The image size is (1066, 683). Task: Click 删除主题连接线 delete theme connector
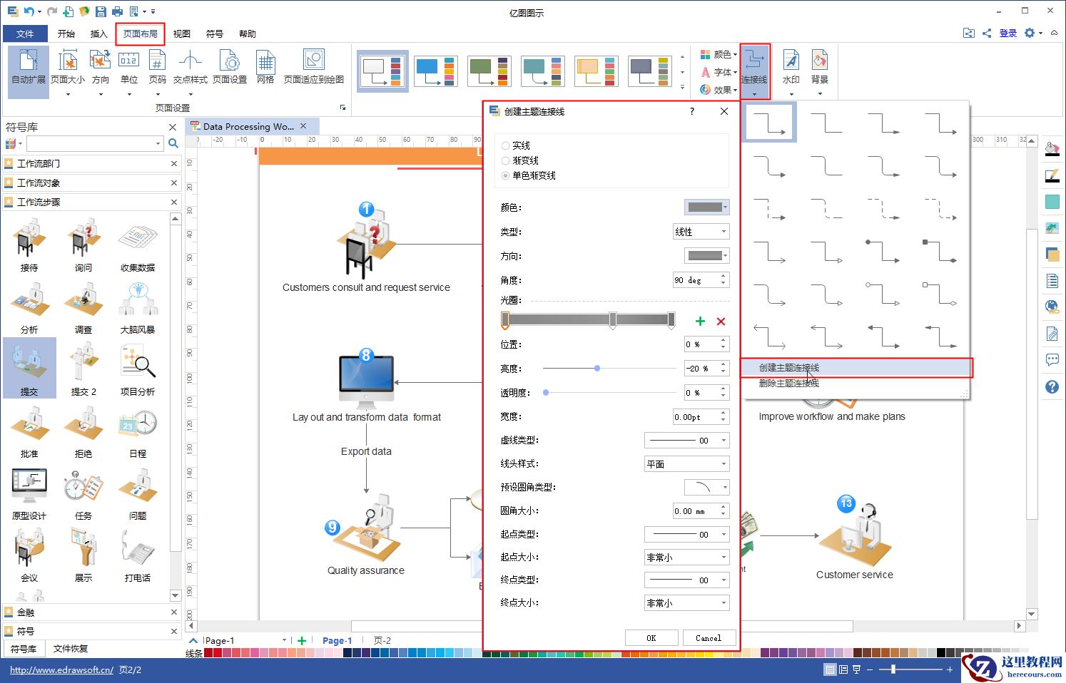(789, 383)
